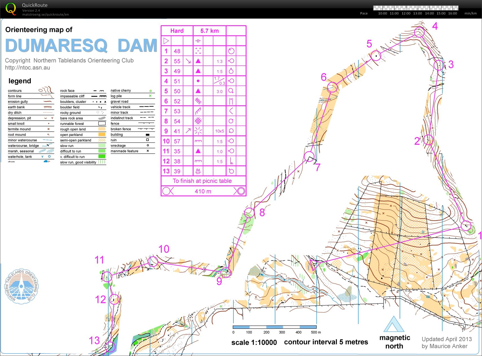Click the QuickRoute Q logo
482x356 pixels.
click(x=11, y=9)
